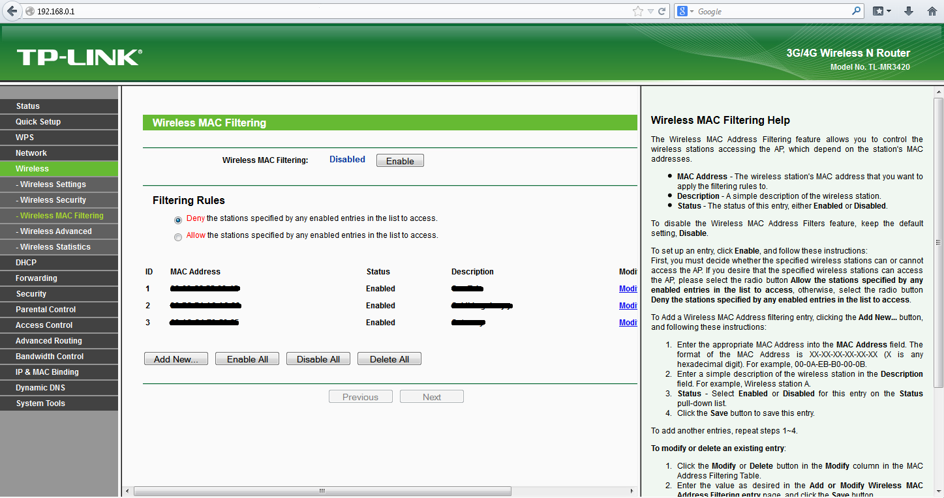Open the Advanced Routing menu
The width and height of the screenshot is (944, 498).
pos(59,341)
